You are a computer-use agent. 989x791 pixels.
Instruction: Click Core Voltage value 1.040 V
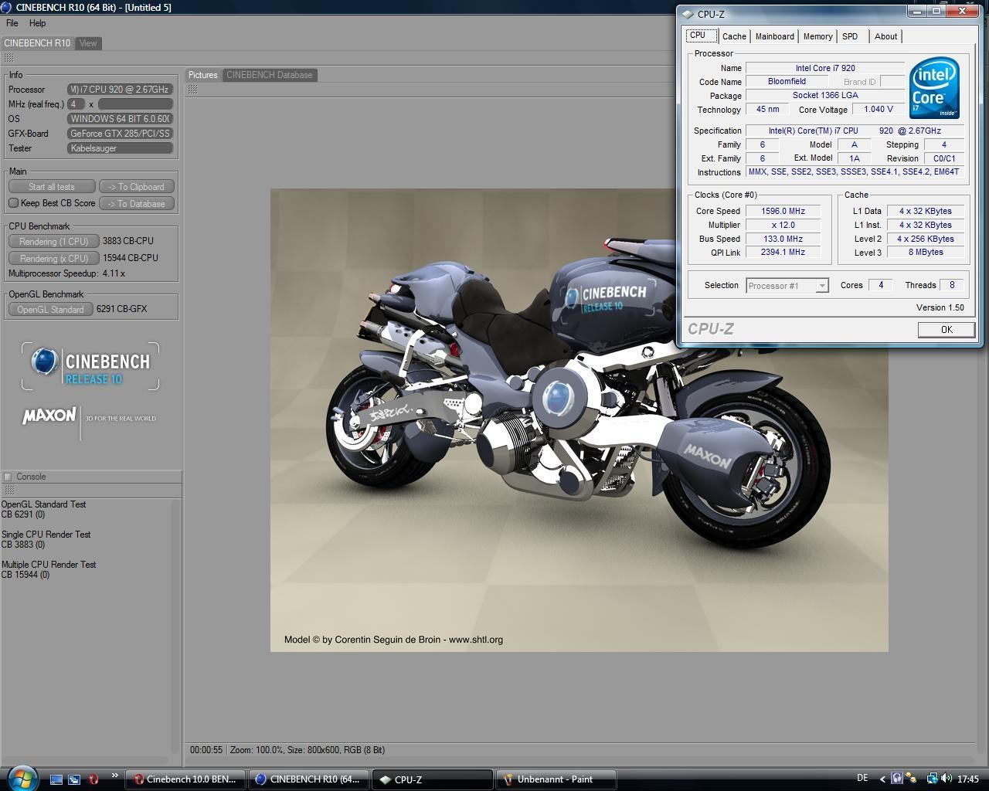(x=879, y=110)
